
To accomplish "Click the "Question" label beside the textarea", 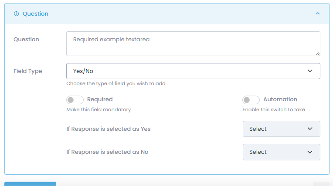I will [26, 40].
